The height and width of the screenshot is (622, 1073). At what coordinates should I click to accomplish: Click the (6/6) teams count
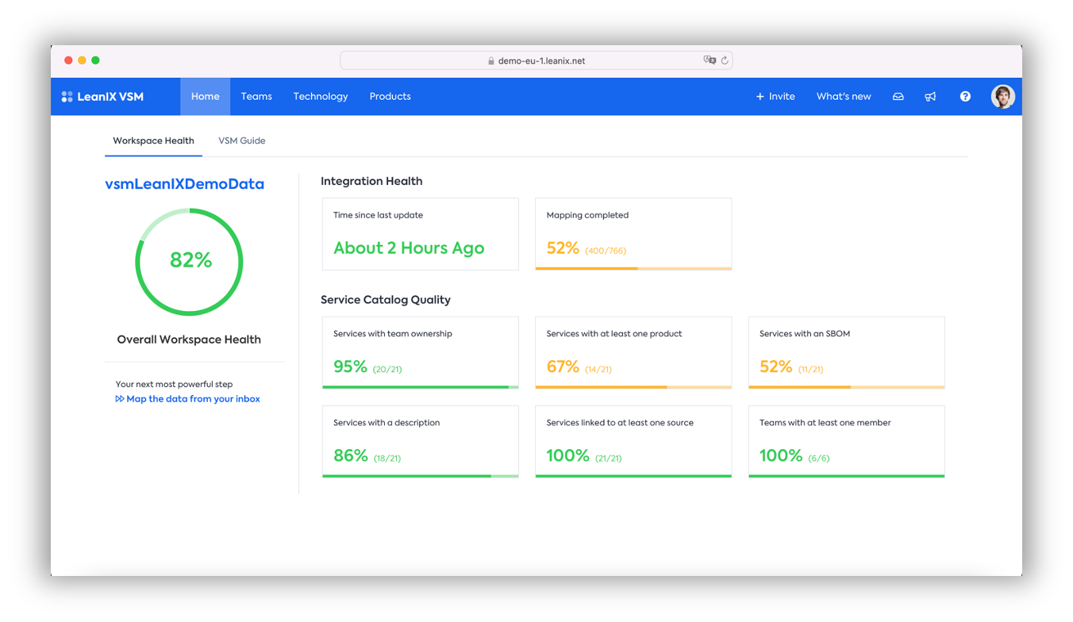[x=819, y=459]
